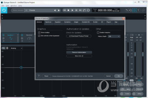Viewport: 148px width, 98px height.
Task: Click the iZotope Ozone logo icon
Action: (x=4, y=10)
